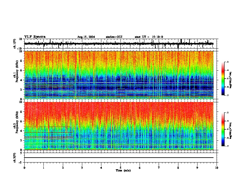Click the "-3" label on ch.2 colorbar

pyautogui.click(x=227, y=113)
